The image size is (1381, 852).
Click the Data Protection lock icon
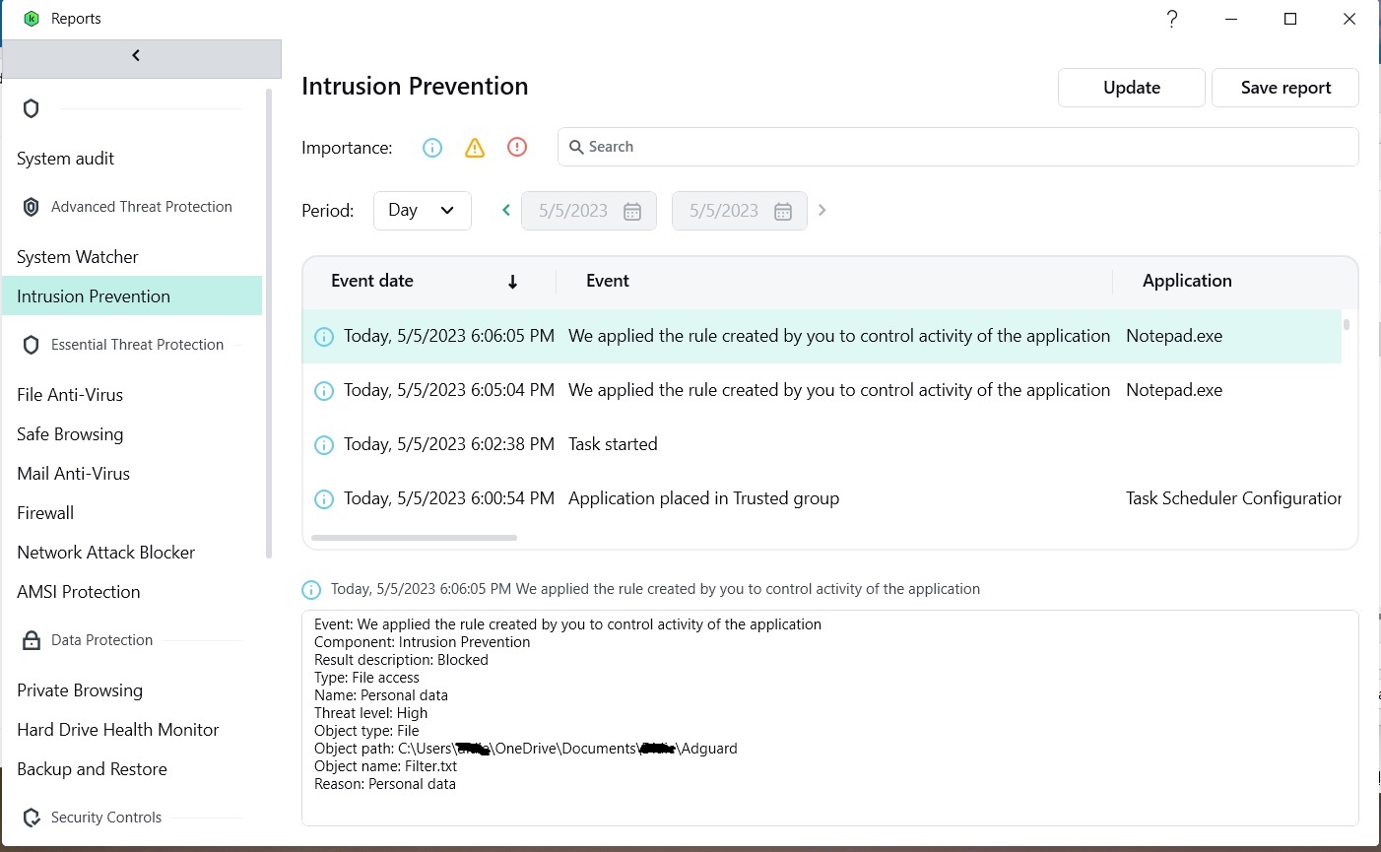coord(31,640)
